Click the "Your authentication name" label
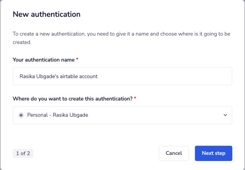 tap(44, 60)
